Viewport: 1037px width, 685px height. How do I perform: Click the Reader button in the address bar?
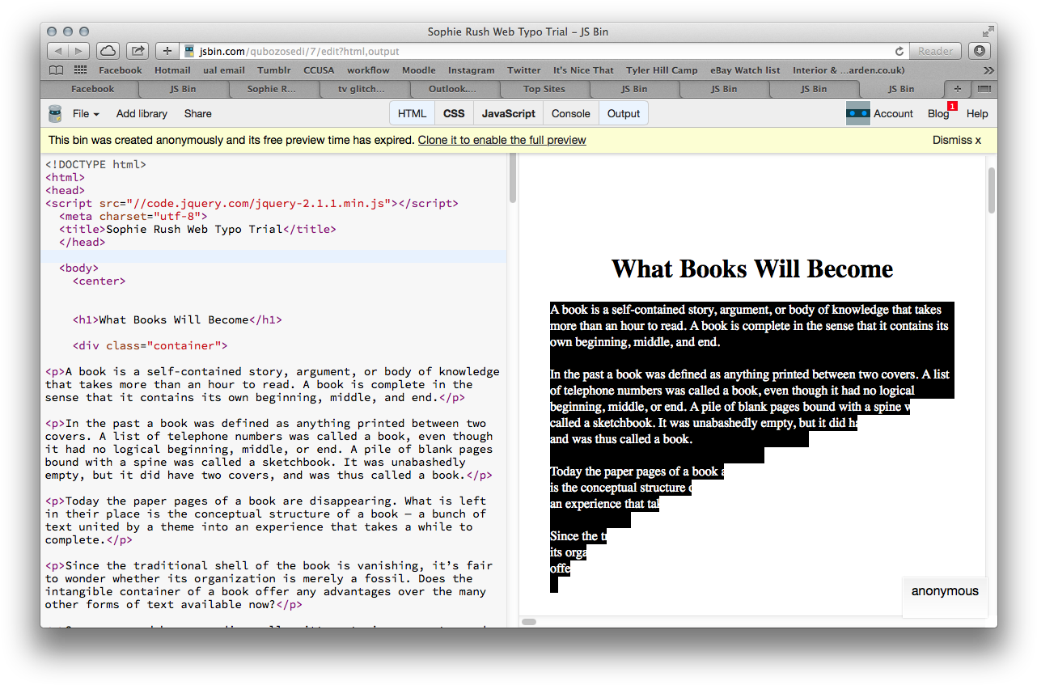pos(935,51)
